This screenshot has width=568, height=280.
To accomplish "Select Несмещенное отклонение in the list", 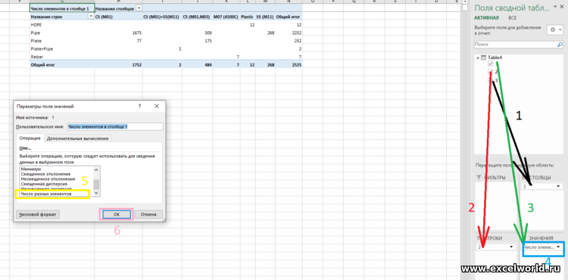I will click(x=48, y=179).
